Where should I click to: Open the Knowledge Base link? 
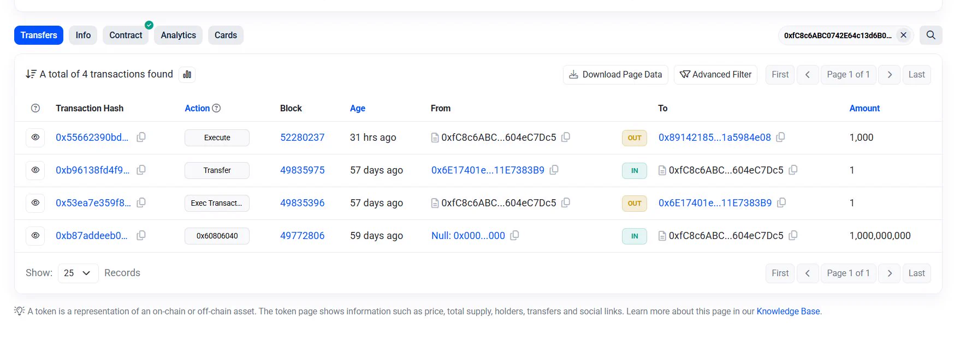[788, 311]
